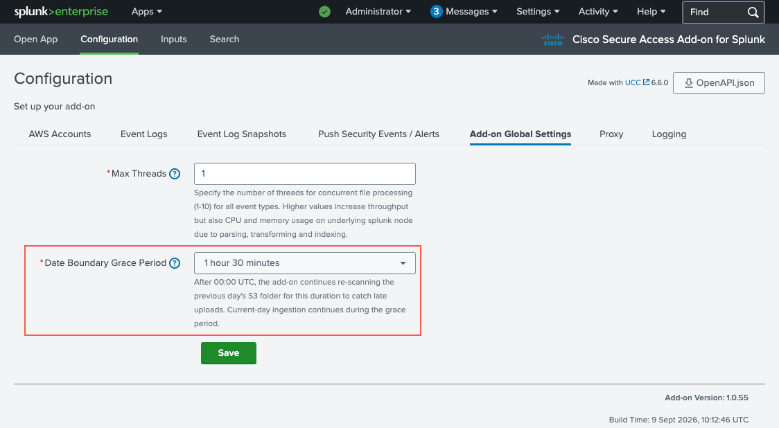Viewport: 779px width, 428px height.
Task: Click into the Max Threads input field
Action: [304, 174]
